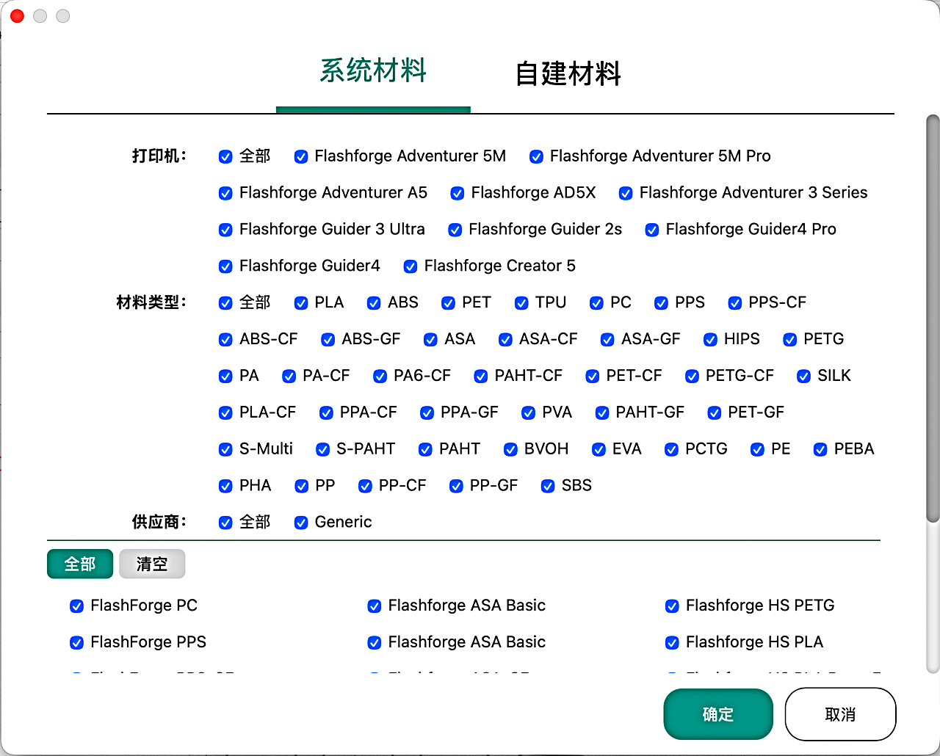Deselect the SBS material
The height and width of the screenshot is (756, 940).
pyautogui.click(x=548, y=487)
